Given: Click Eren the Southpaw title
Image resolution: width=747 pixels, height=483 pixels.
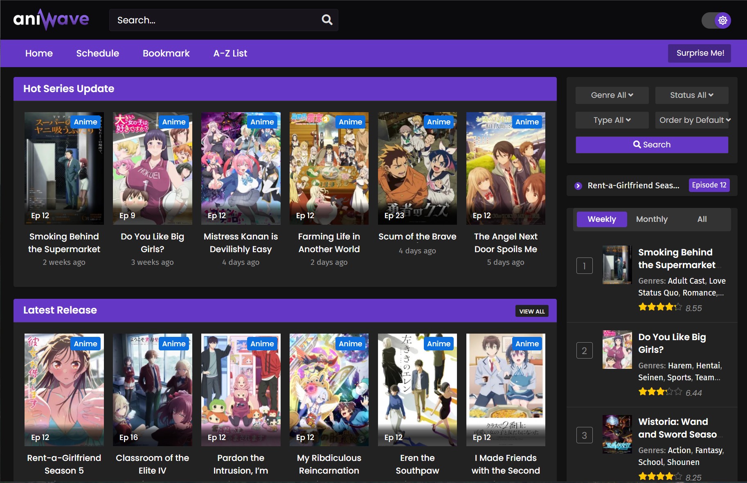Looking at the screenshot, I should 417,464.
